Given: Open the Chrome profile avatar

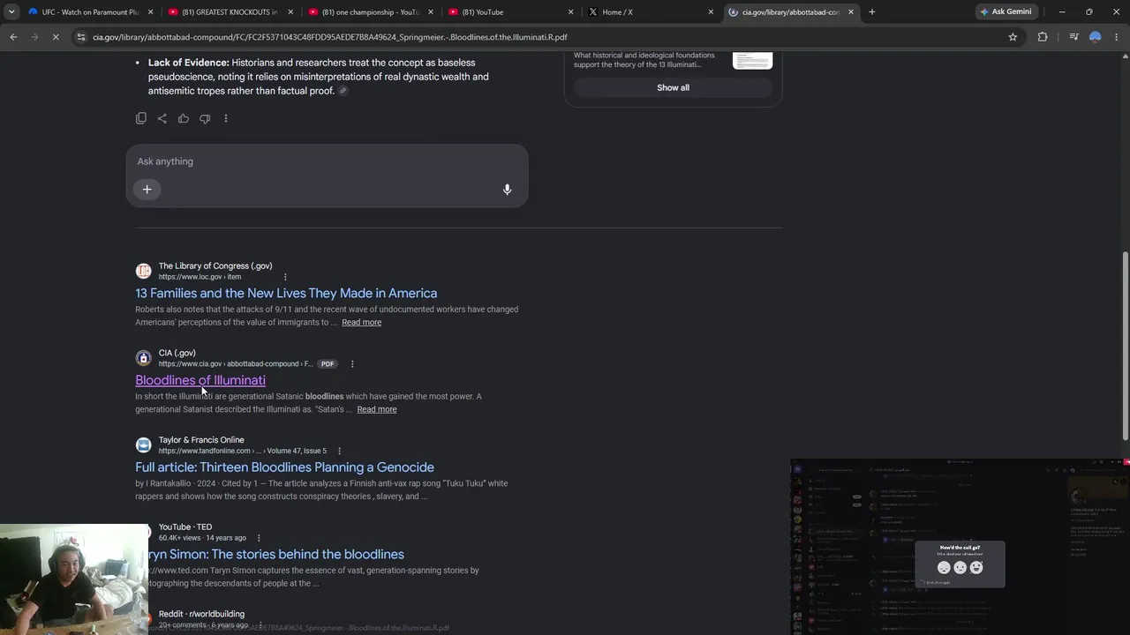Looking at the screenshot, I should (x=1095, y=37).
